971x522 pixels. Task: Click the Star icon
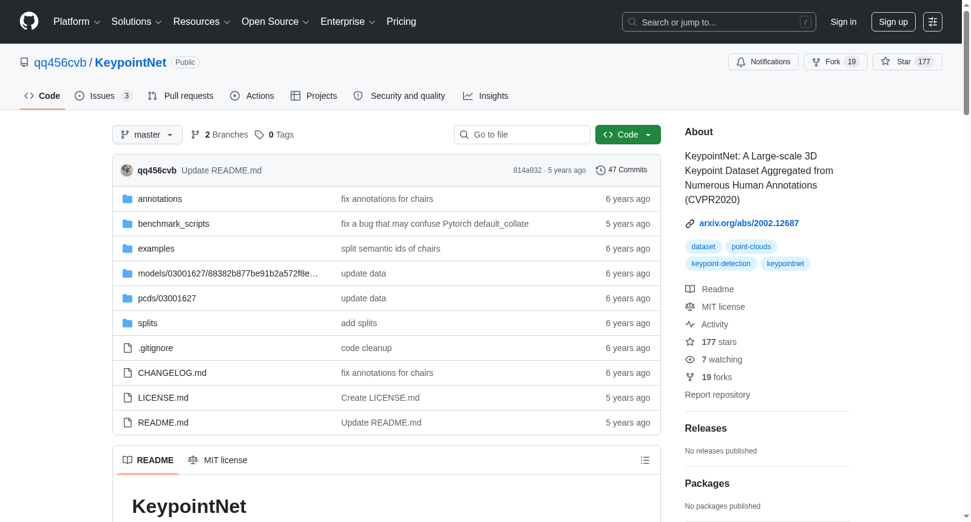tap(885, 62)
